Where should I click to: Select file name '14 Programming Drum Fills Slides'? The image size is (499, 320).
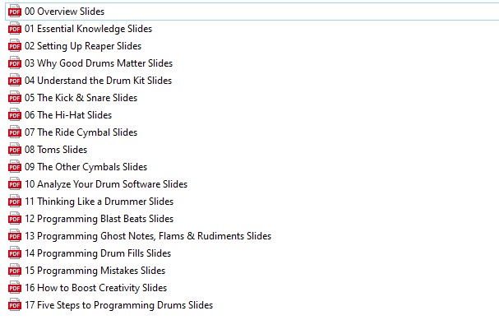click(x=98, y=253)
